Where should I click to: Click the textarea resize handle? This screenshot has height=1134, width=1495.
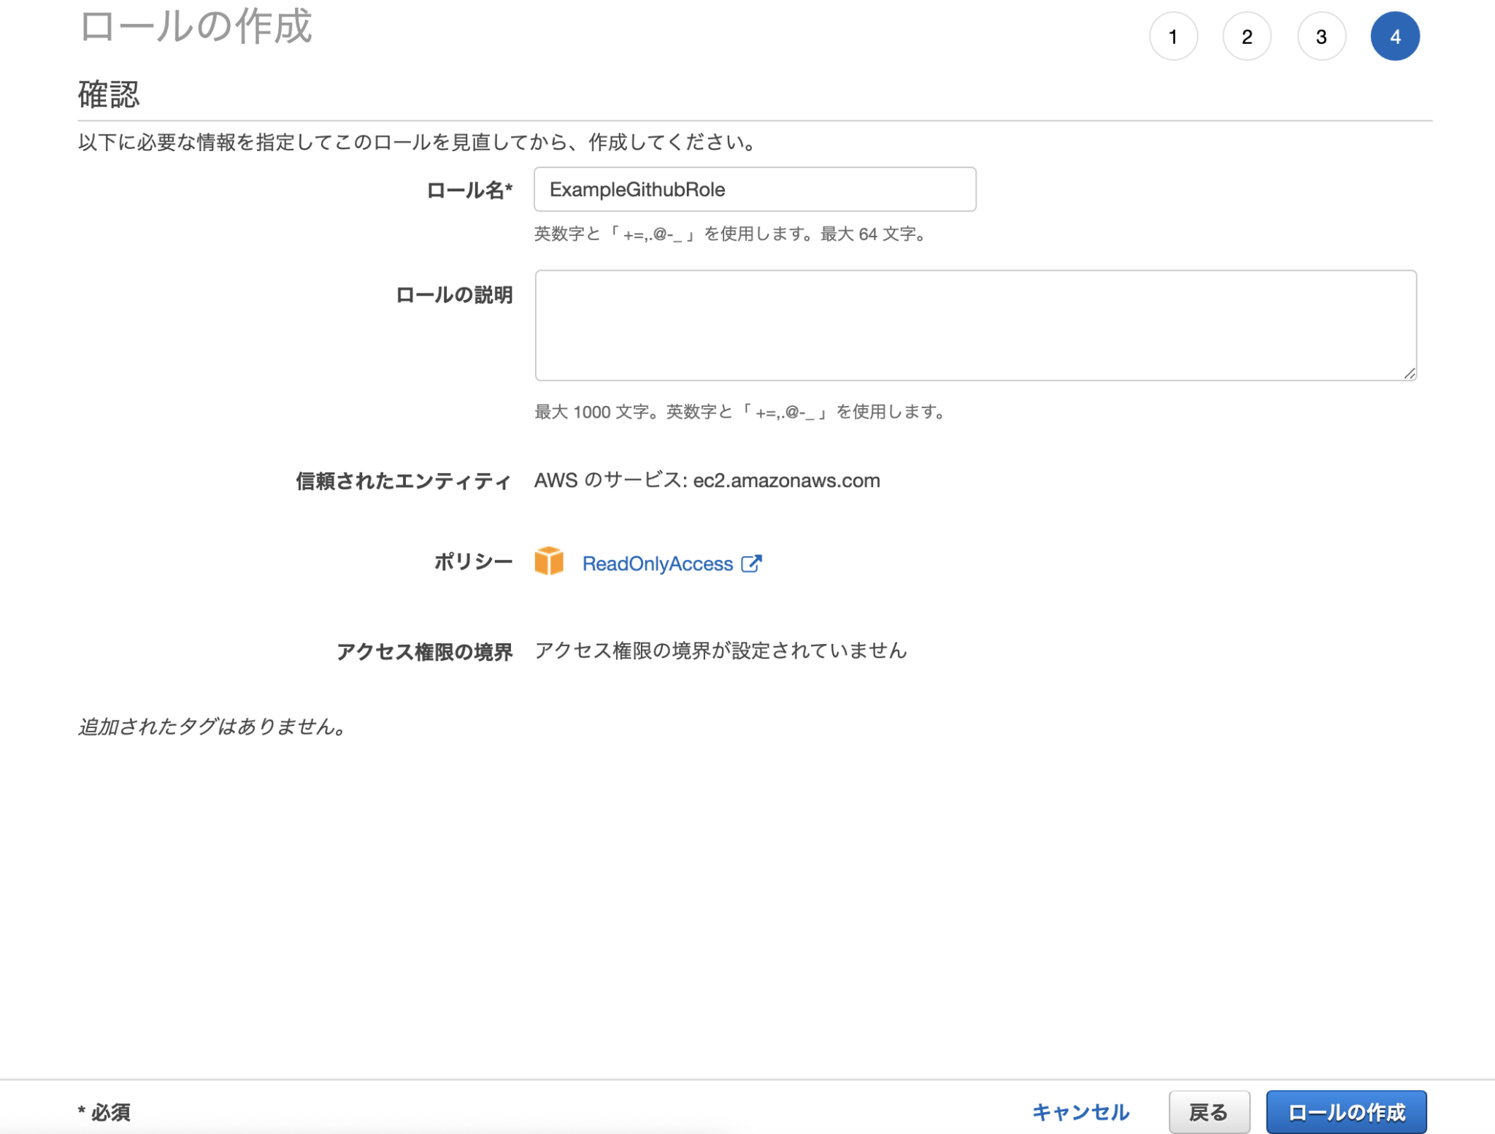click(x=1409, y=374)
